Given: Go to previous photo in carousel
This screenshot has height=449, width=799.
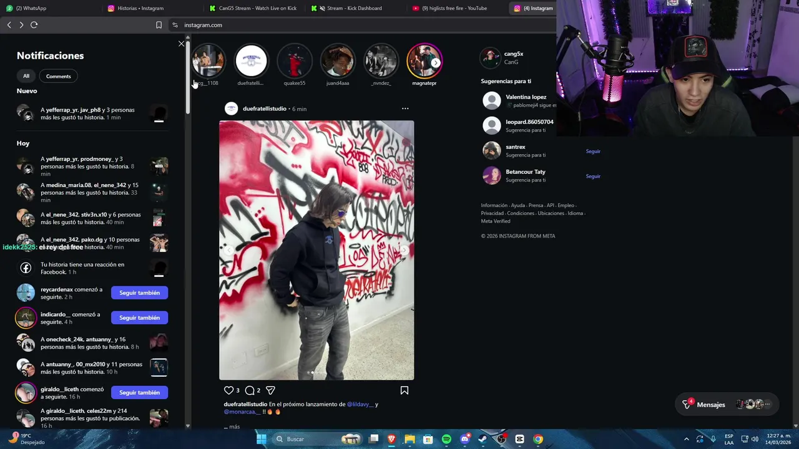Looking at the screenshot, I should point(228,250).
